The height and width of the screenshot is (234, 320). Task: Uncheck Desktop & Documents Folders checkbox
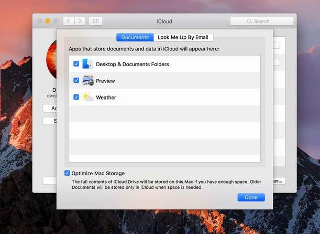76,64
